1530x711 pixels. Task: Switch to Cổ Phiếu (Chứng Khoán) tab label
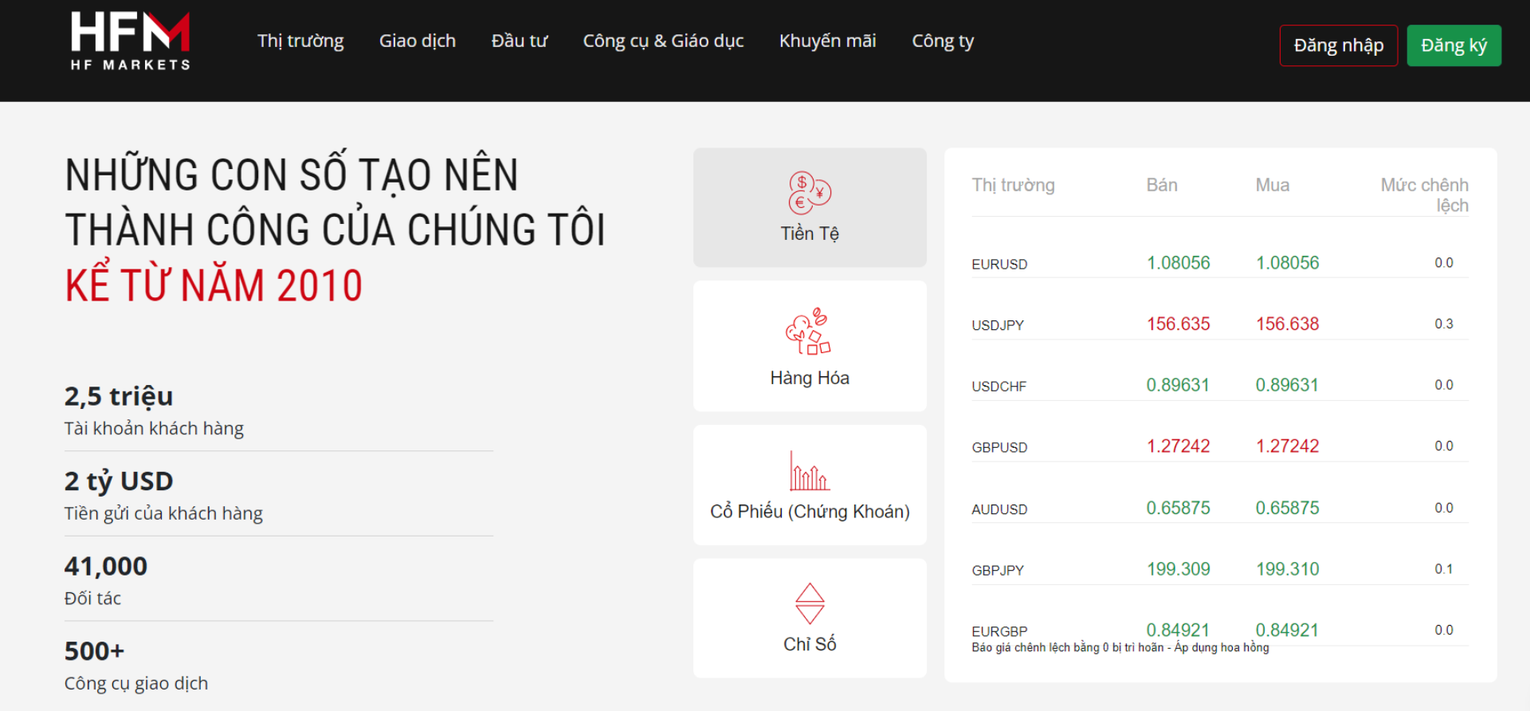click(x=810, y=512)
